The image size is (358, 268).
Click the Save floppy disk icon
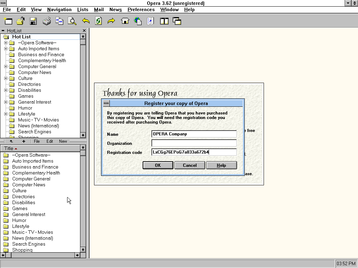tap(33, 21)
